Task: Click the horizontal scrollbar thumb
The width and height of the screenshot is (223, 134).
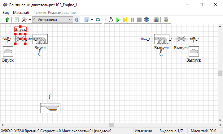Action: tap(111, 125)
